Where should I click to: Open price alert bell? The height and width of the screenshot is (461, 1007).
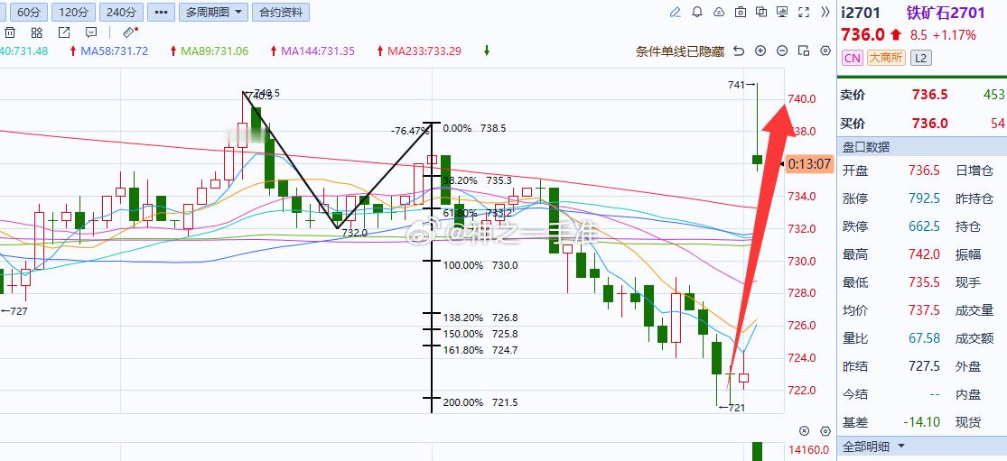point(697,12)
